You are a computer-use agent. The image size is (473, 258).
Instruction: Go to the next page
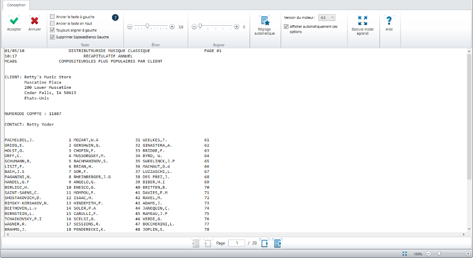[264, 243]
